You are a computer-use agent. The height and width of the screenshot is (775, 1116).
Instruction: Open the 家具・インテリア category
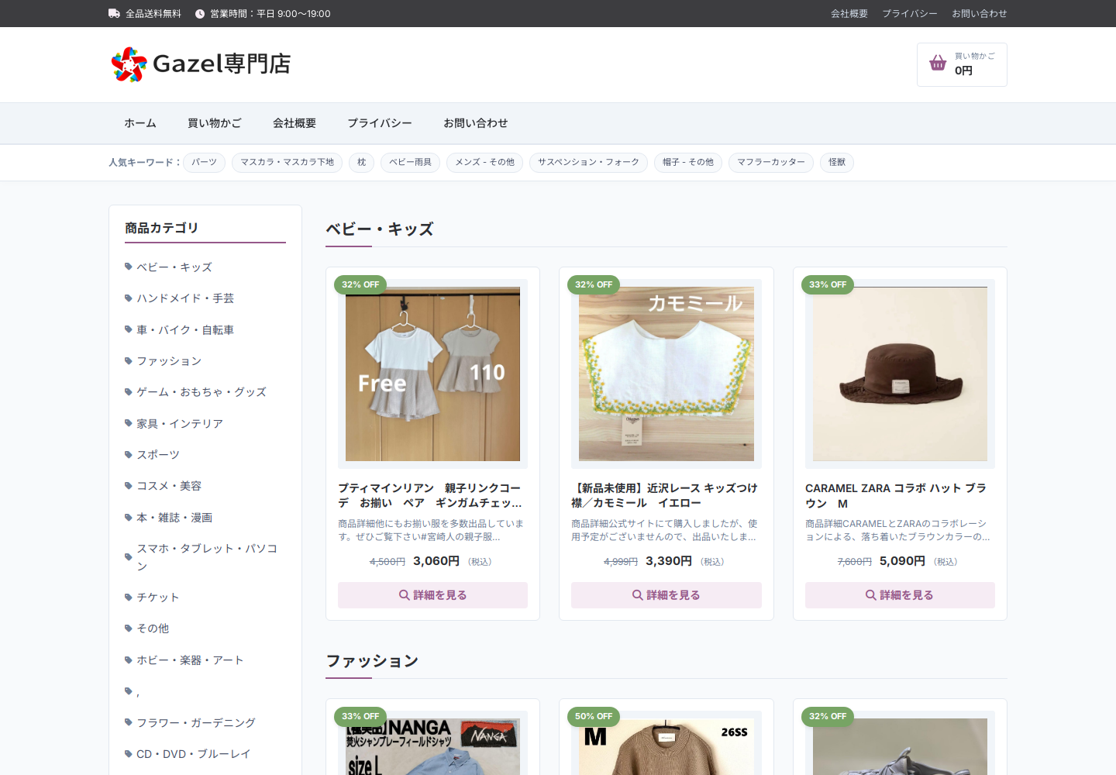click(180, 423)
